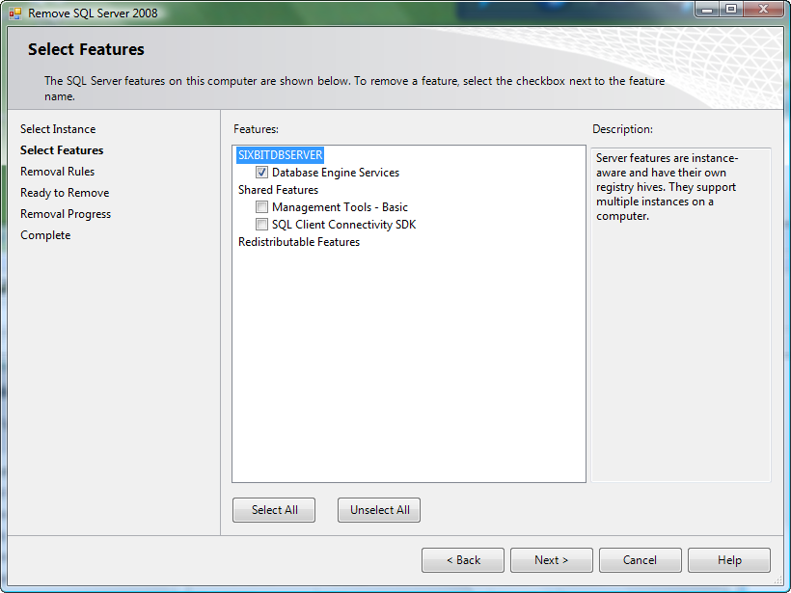This screenshot has height=593, width=791.
Task: Go back with the Back button
Action: click(462, 560)
